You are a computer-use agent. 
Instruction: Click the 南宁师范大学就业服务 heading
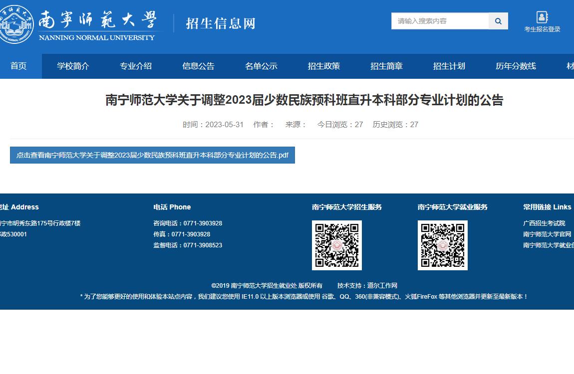click(453, 207)
